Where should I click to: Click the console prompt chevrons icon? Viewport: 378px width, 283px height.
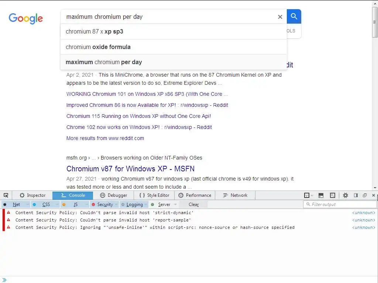click(x=4, y=280)
